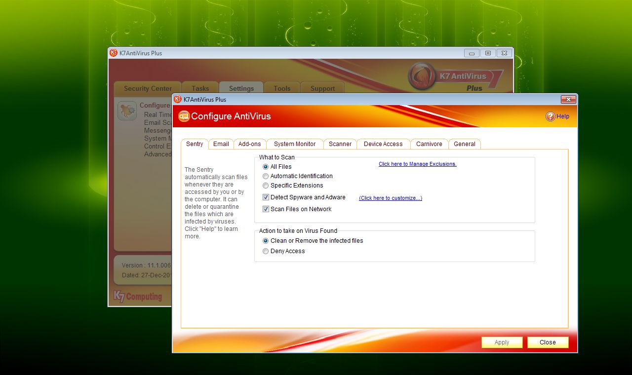Open Help in Configure AntiVirus dialog
Screen dimensions: 632x375
coord(557,116)
